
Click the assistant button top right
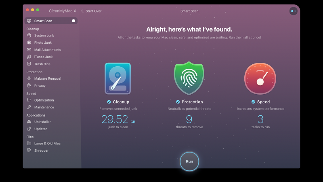tap(293, 11)
